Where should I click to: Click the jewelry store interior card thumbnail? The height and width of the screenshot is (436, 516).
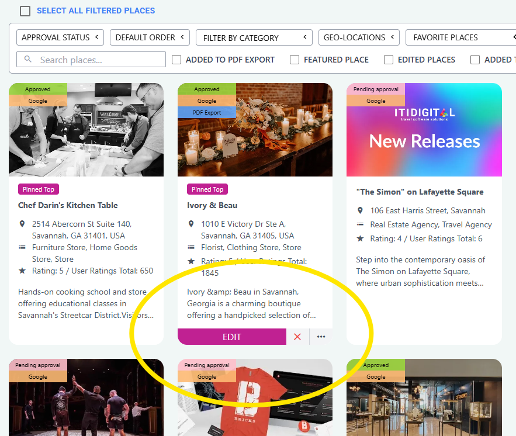(424, 397)
